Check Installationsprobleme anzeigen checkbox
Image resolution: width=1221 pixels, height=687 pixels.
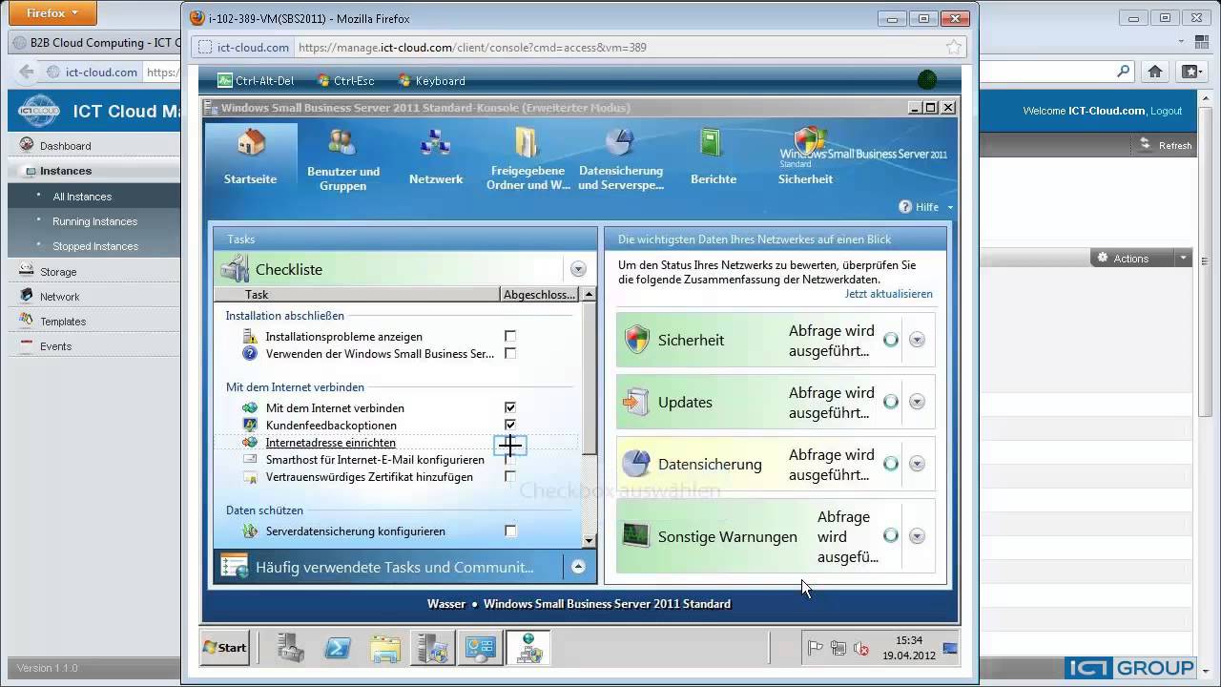tap(510, 336)
